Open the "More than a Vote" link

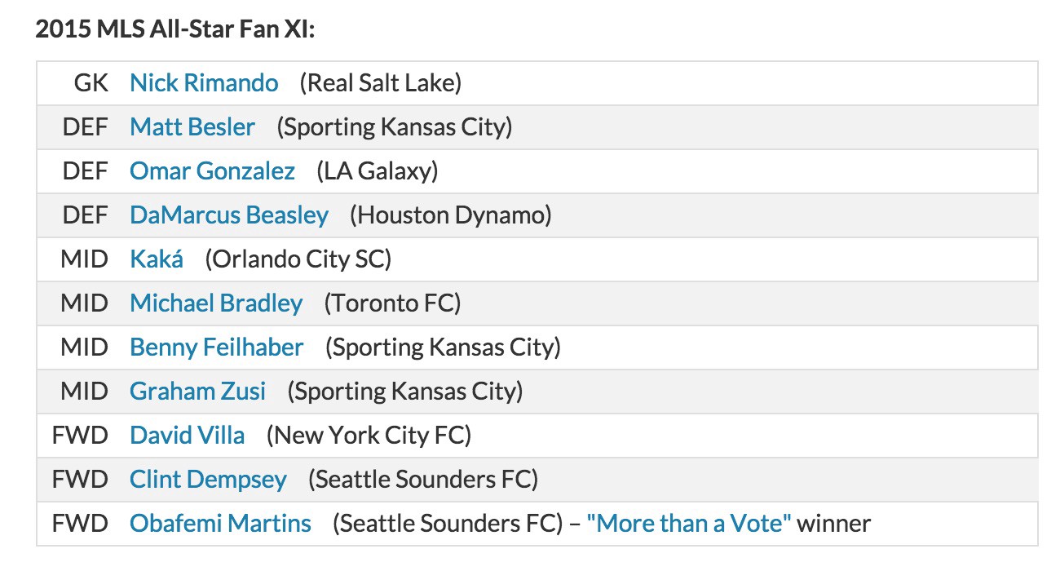point(689,523)
